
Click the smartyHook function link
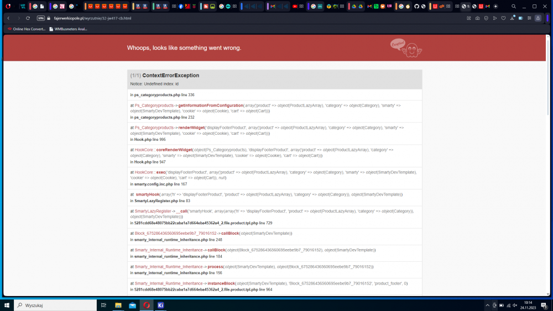pos(148,194)
